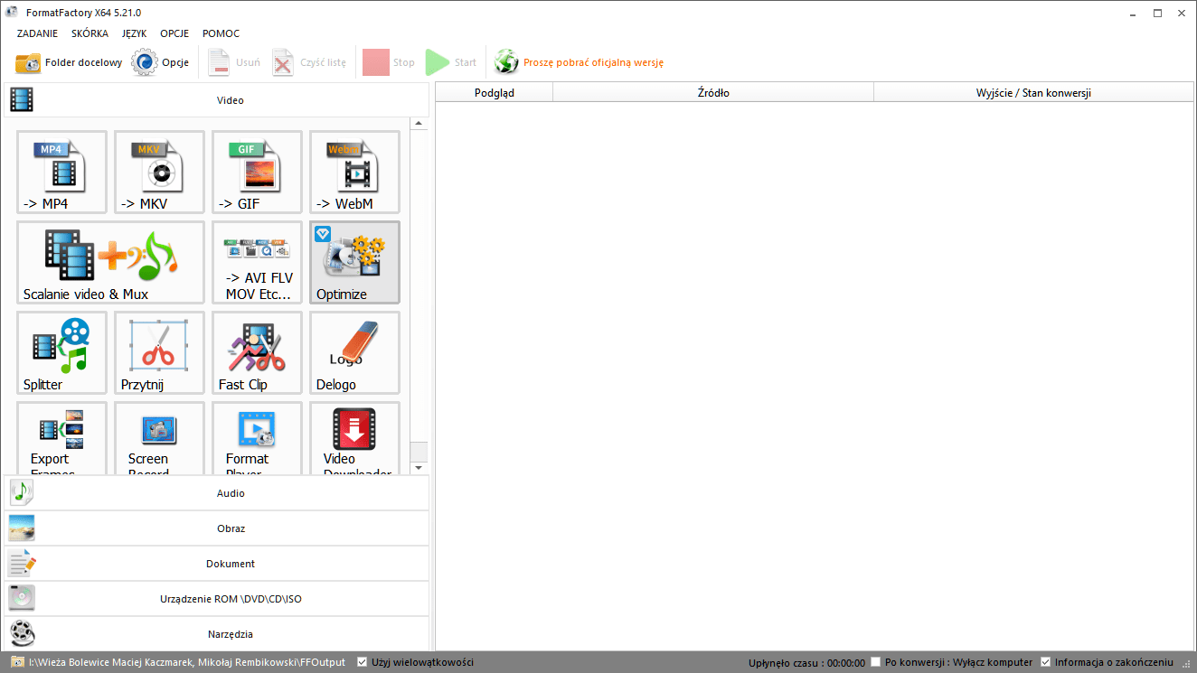The height and width of the screenshot is (673, 1197).
Task: Click the Usuń remove toolbar button
Action: (234, 62)
